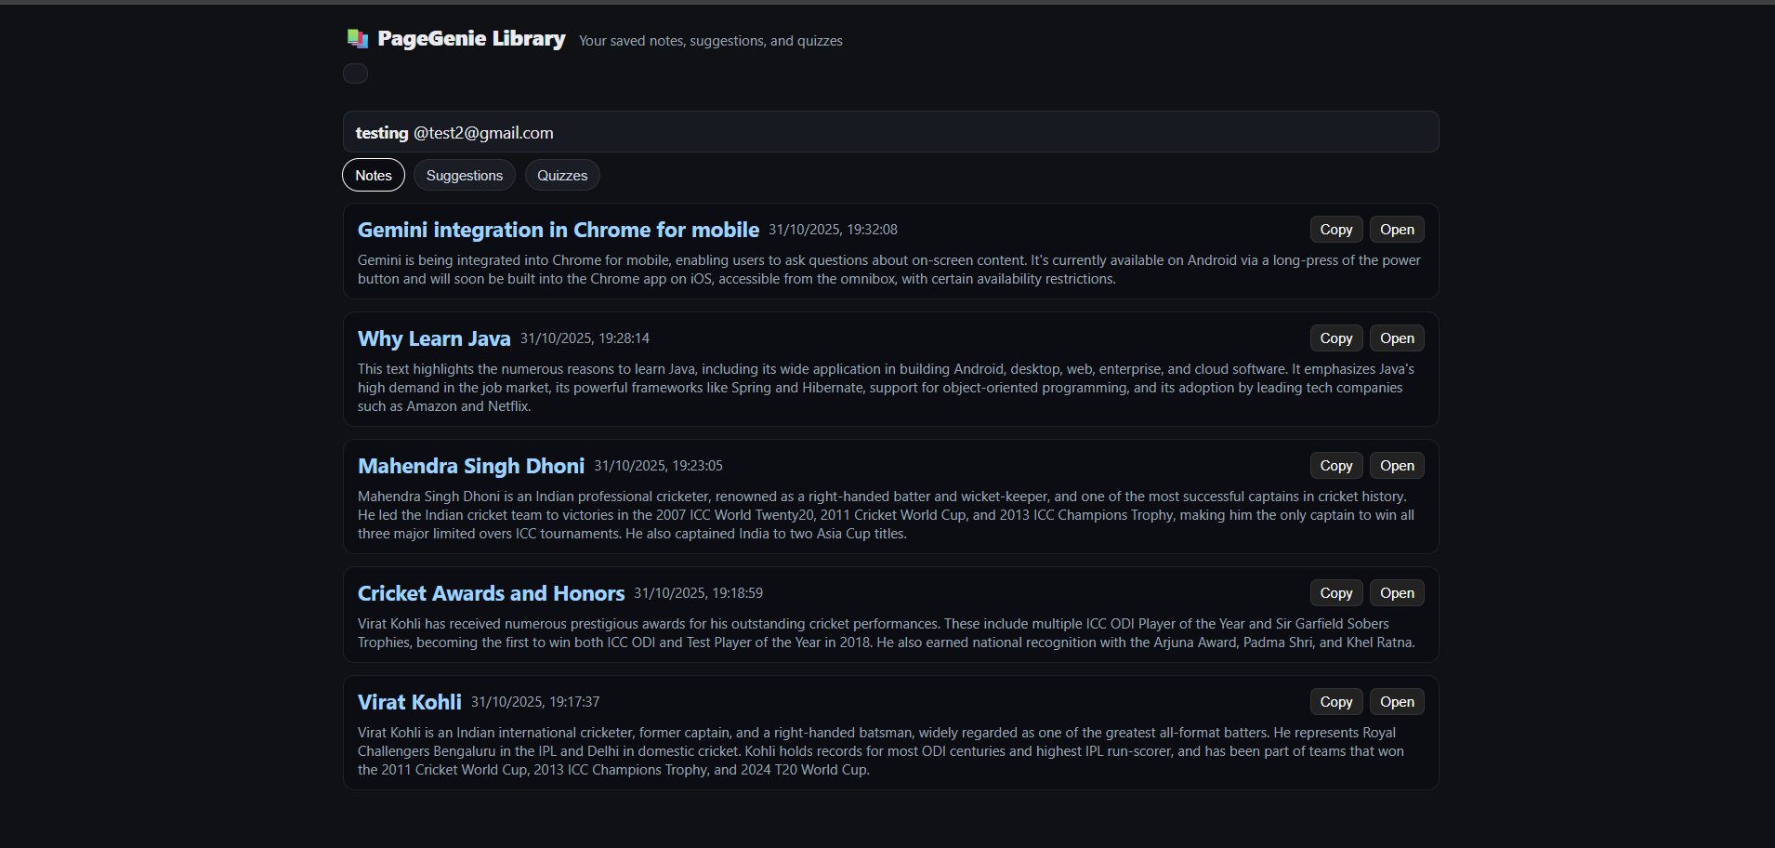Click the Java note summary paragraph
The height and width of the screenshot is (848, 1775).
point(887,388)
